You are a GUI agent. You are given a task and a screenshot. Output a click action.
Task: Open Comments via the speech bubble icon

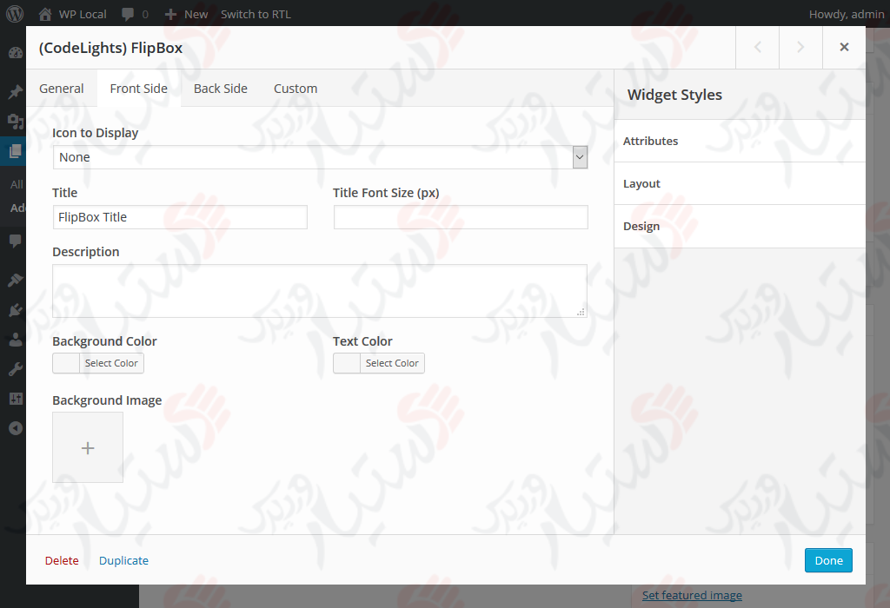pyautogui.click(x=14, y=241)
